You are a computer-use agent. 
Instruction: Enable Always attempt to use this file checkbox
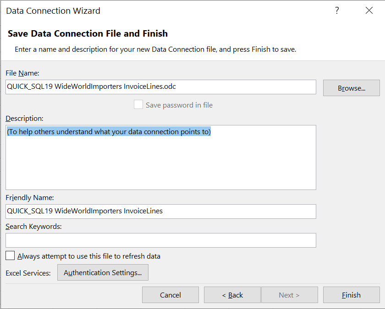pos(11,256)
